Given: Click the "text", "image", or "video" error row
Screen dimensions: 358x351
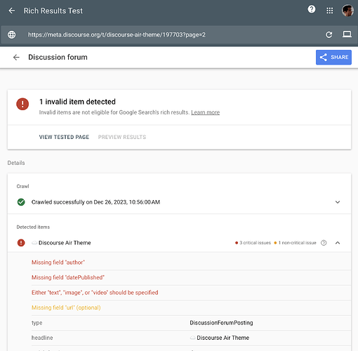Looking at the screenshot, I should [191, 293].
